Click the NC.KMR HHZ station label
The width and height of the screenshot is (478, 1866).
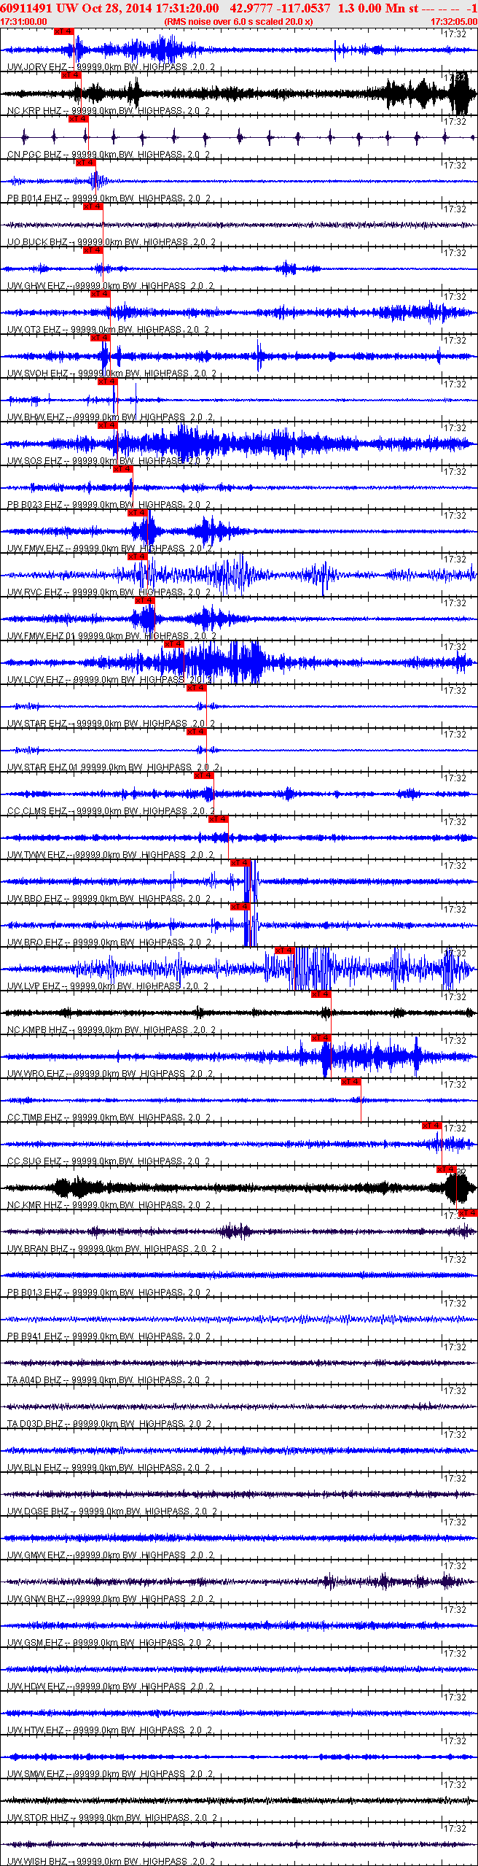click(x=35, y=1205)
